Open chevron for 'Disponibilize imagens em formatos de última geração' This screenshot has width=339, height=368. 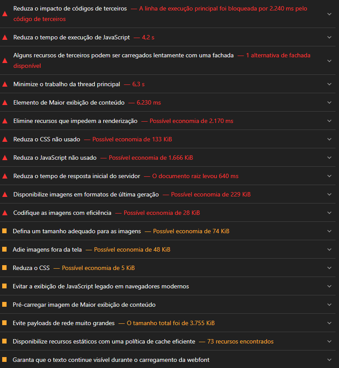point(329,194)
